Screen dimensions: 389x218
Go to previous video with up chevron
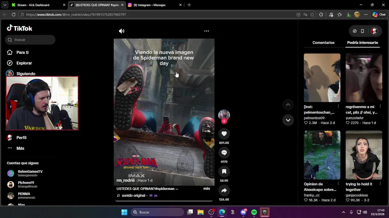pos(288,105)
